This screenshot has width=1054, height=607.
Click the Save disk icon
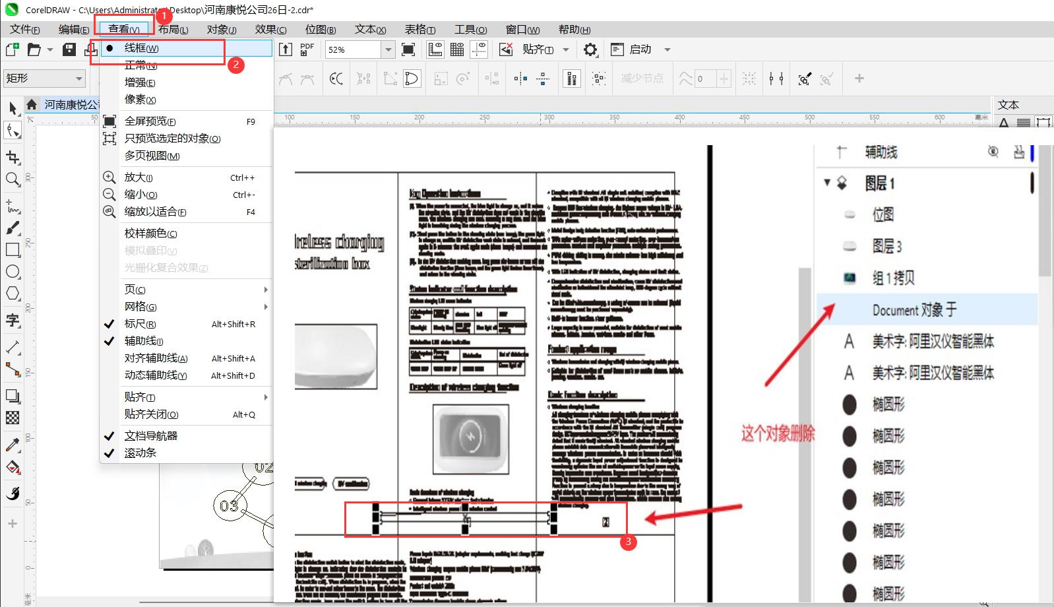click(x=69, y=49)
